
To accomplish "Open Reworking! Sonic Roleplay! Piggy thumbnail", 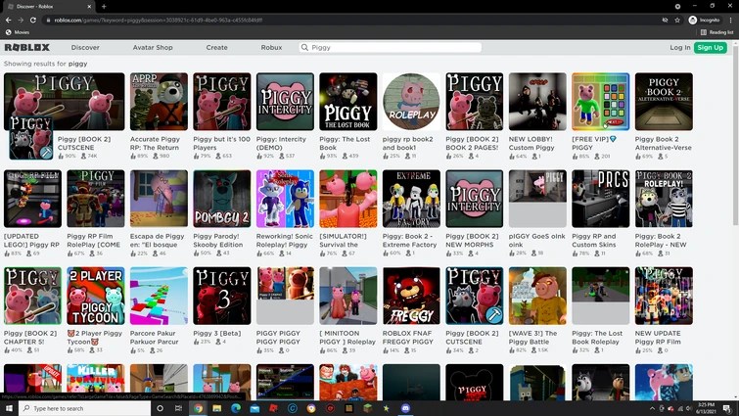I will tap(285, 199).
